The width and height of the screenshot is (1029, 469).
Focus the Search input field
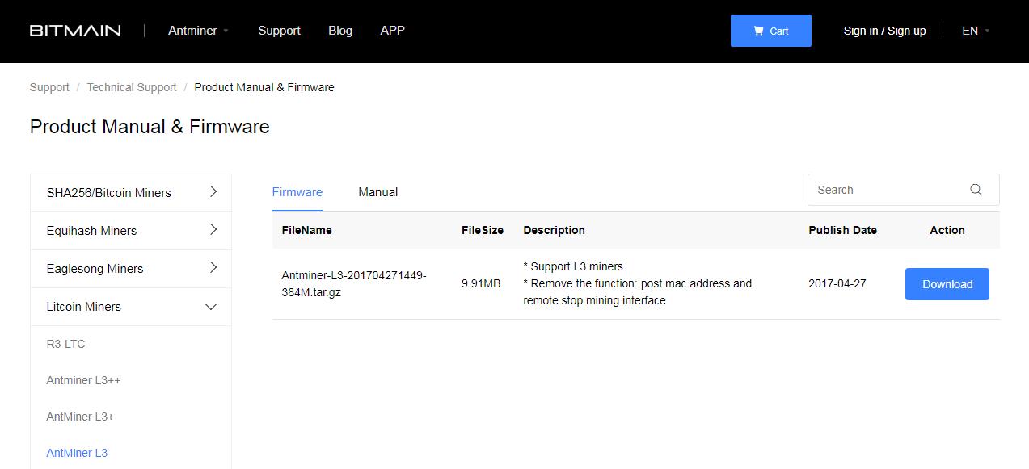coord(885,190)
